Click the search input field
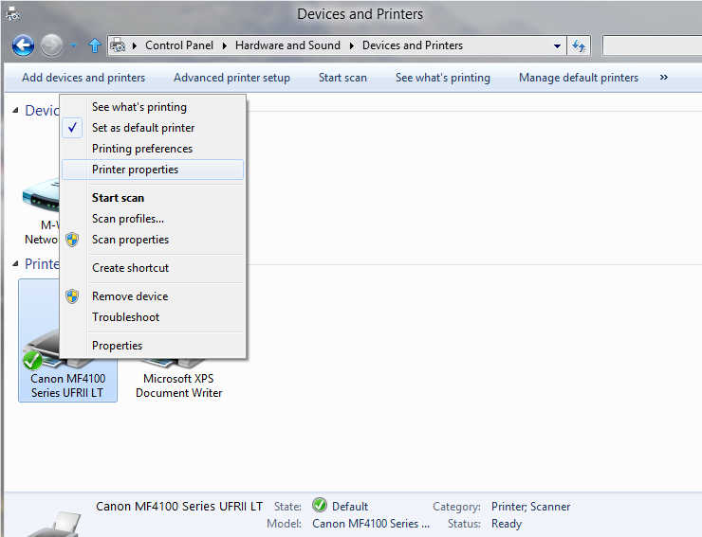This screenshot has height=537, width=702. tap(651, 45)
